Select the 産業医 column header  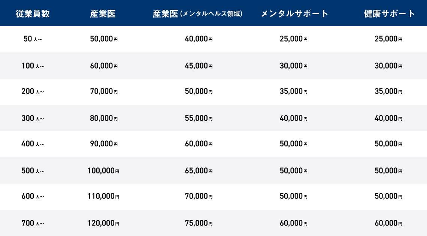pos(103,14)
